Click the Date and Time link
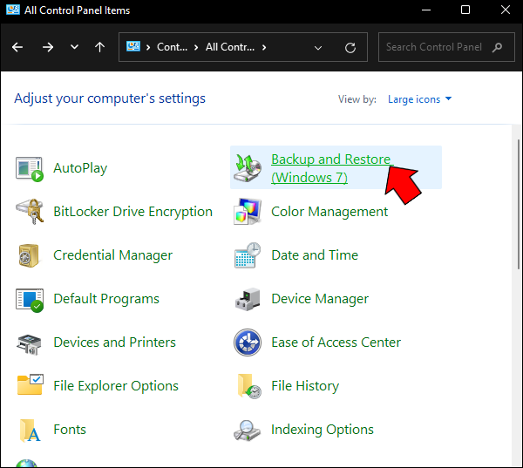This screenshot has height=468, width=523. click(x=315, y=255)
